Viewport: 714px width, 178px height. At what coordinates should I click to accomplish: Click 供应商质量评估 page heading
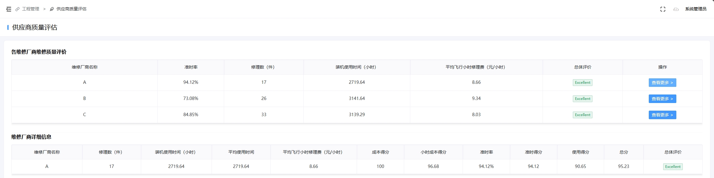pos(35,27)
